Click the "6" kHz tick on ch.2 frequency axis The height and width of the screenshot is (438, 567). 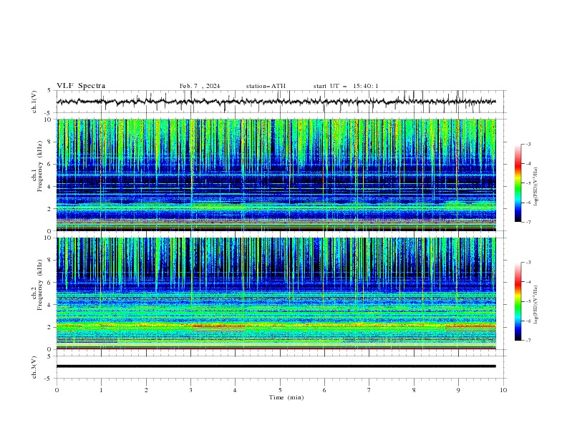coord(51,283)
